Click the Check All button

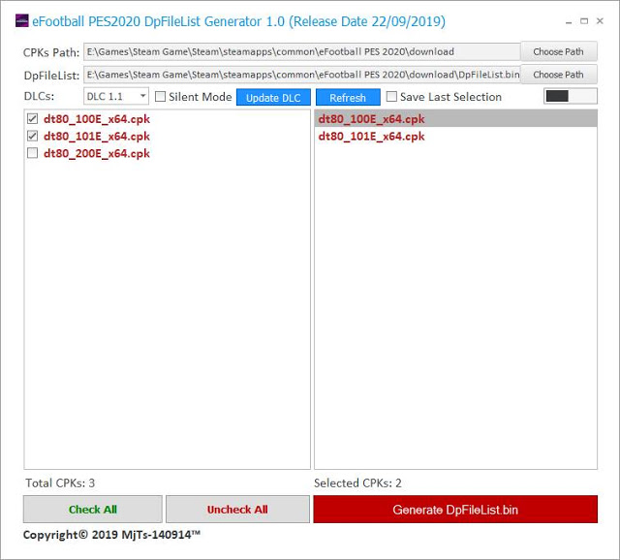click(93, 509)
